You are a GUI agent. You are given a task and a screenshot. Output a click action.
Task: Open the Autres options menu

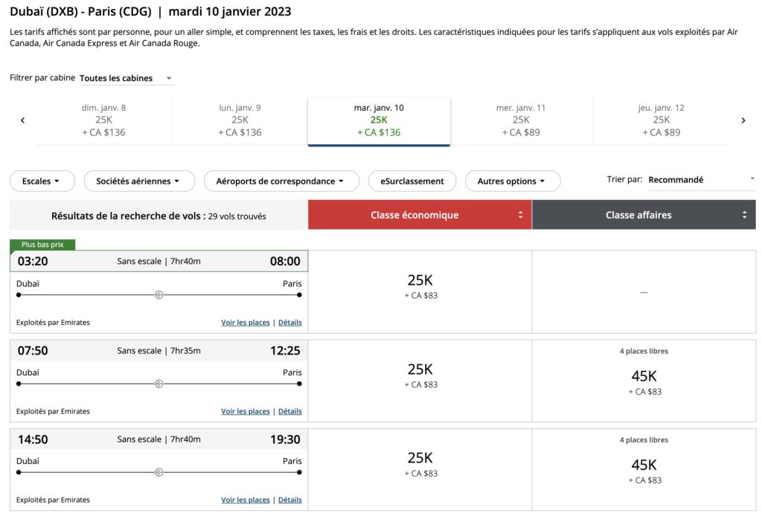click(512, 181)
